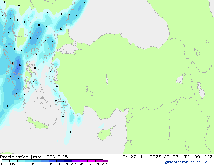Click the legend tick label '0.1'

point(4,164)
